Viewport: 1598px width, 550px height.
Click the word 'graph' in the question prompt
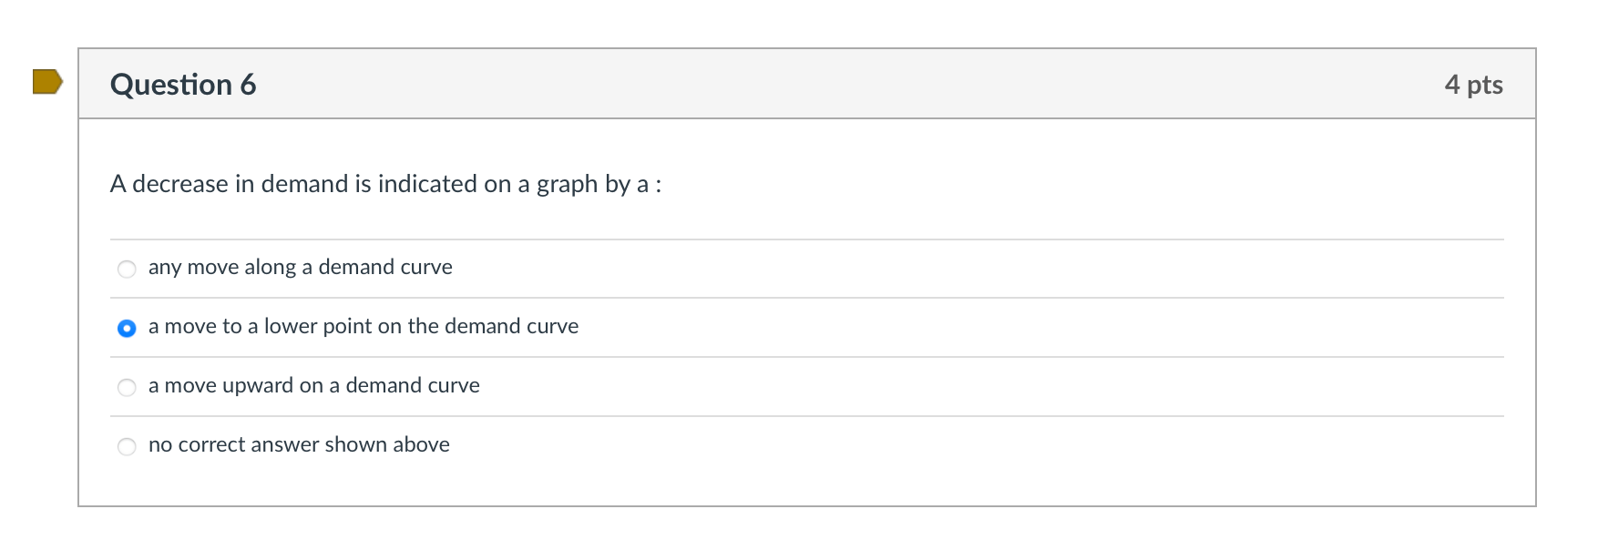[x=567, y=184]
